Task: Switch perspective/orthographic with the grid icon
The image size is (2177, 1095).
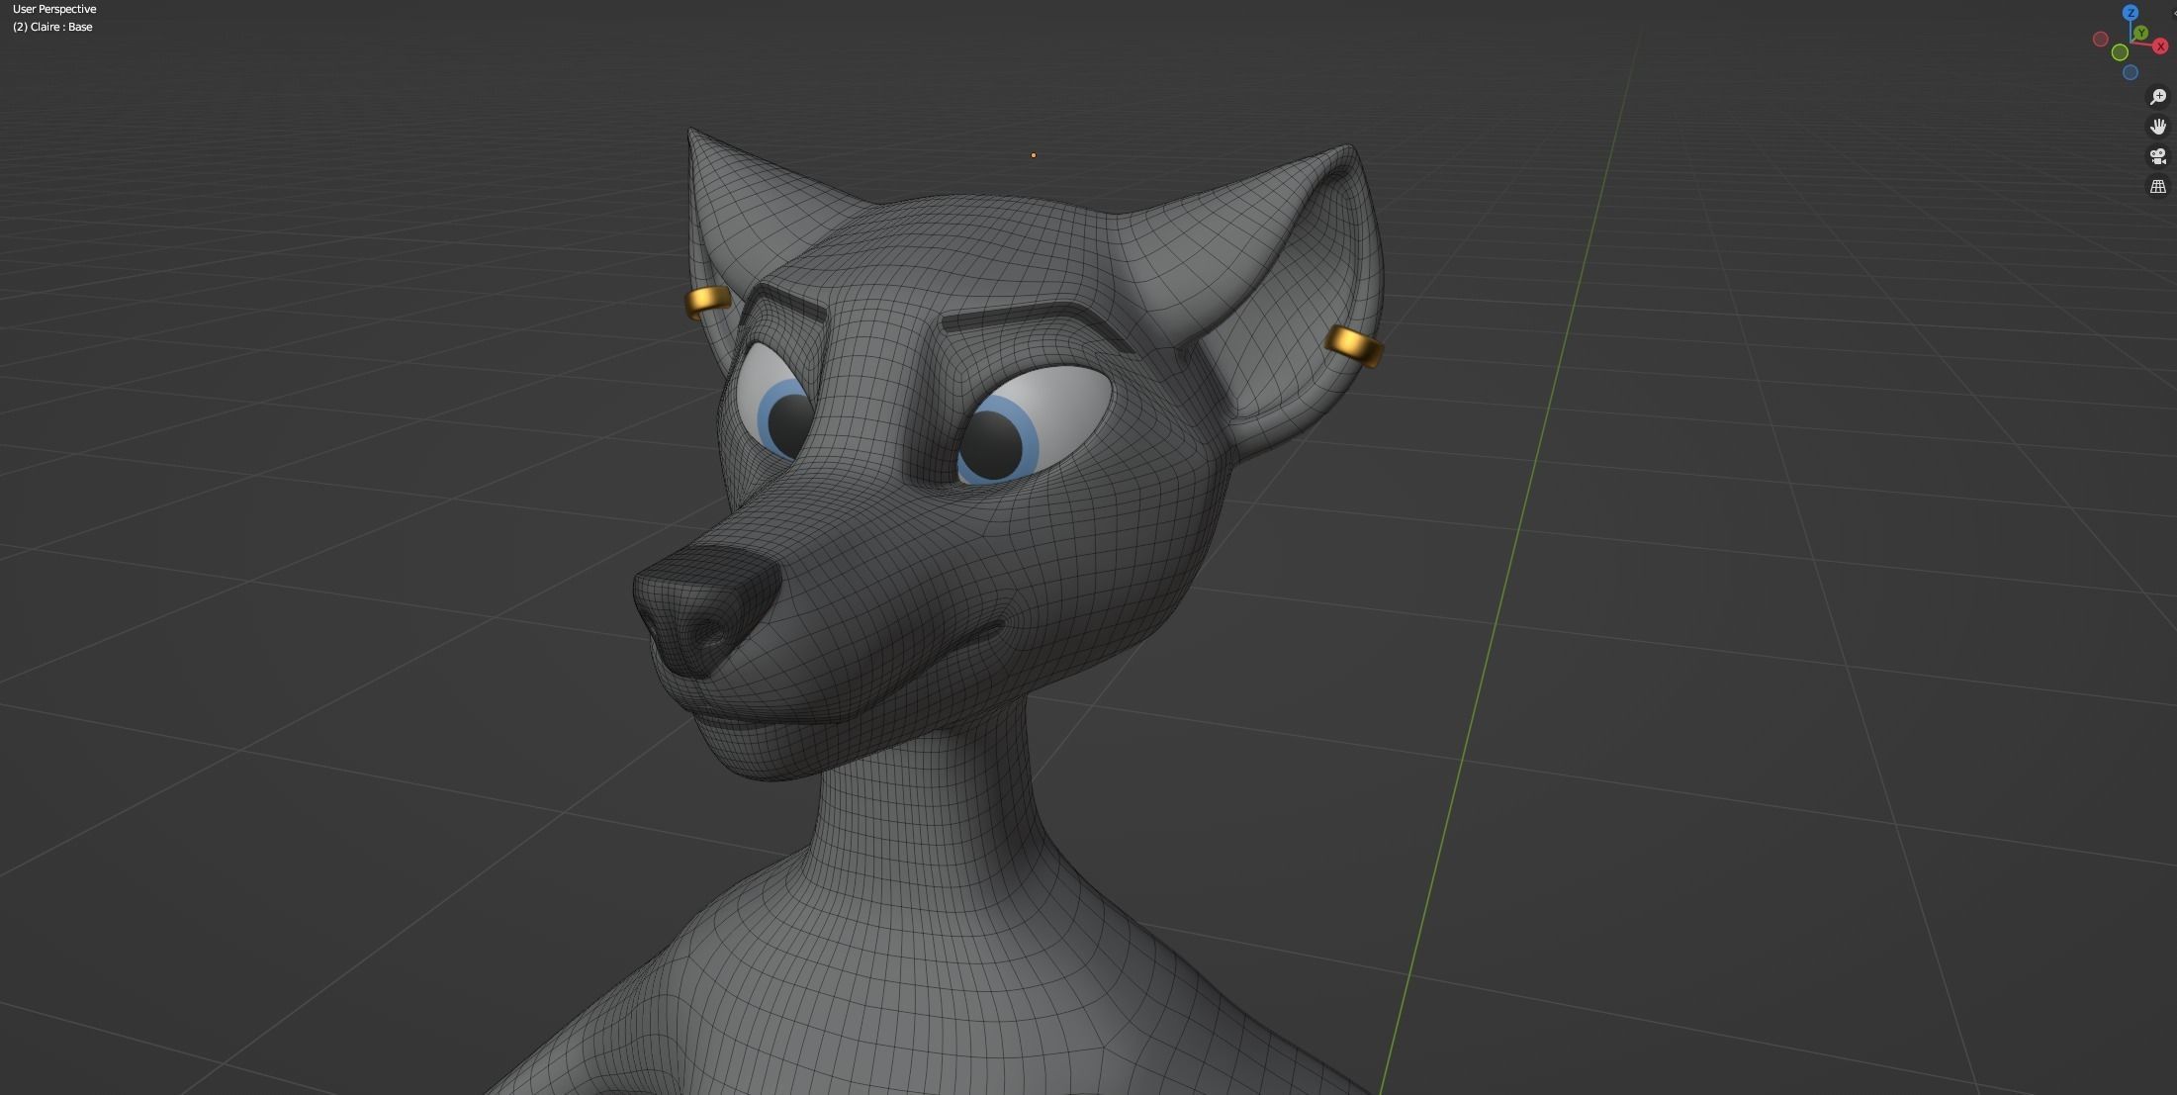Action: click(x=2158, y=186)
